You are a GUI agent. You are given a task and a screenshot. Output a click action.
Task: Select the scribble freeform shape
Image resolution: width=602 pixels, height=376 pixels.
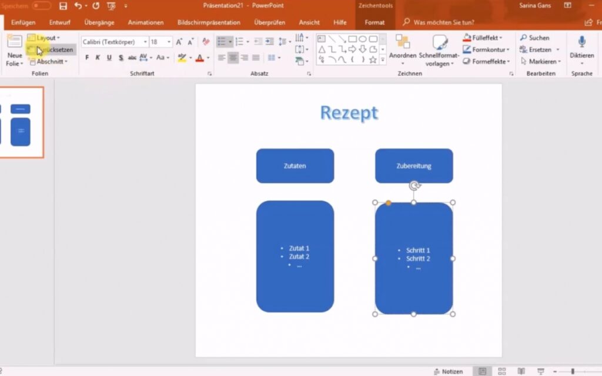(x=322, y=60)
